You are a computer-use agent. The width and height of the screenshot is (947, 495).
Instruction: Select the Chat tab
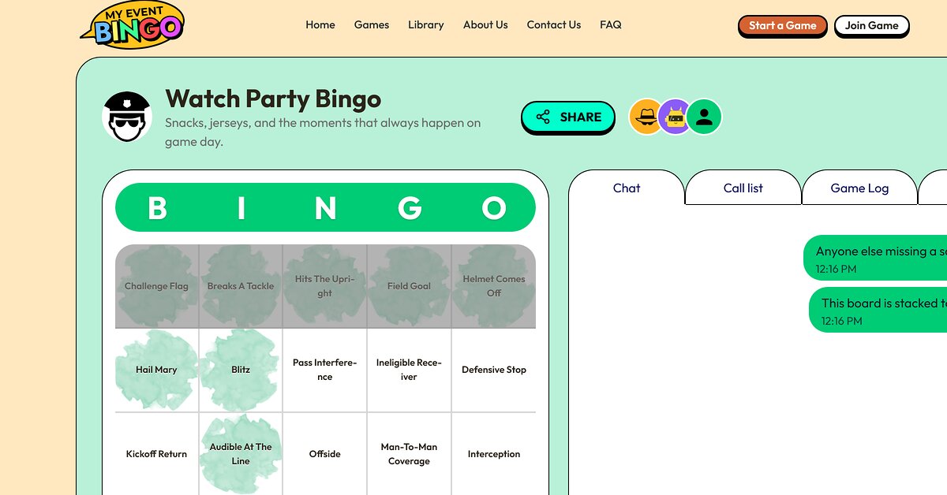tap(627, 188)
